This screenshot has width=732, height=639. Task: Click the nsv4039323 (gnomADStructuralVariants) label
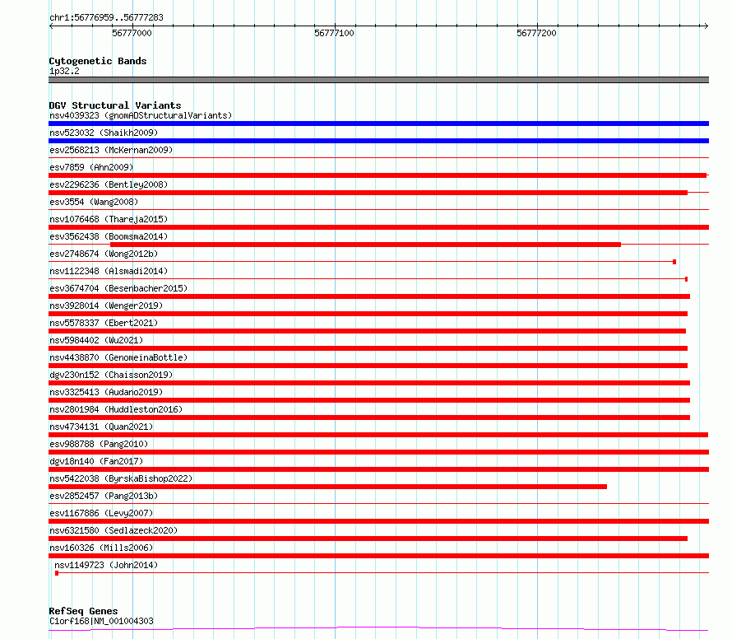[x=141, y=115]
